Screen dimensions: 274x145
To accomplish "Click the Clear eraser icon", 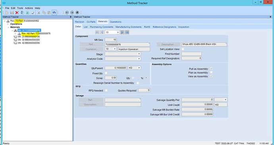I will click(x=33, y=13).
